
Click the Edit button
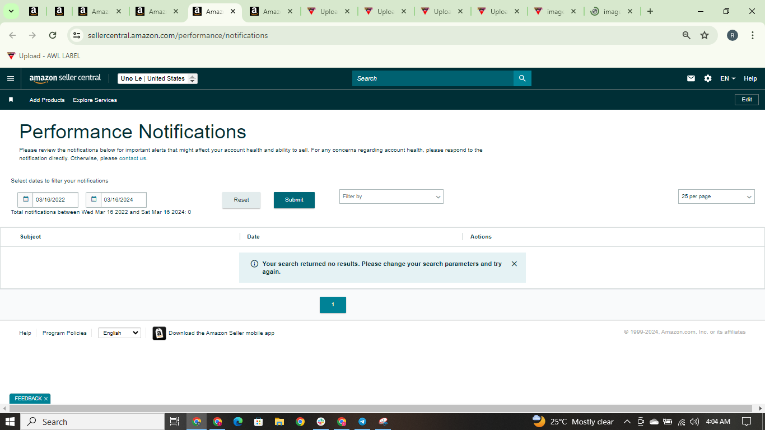click(747, 100)
